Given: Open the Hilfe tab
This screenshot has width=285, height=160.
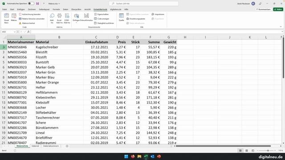Looking at the screenshot, I should [126, 9].
